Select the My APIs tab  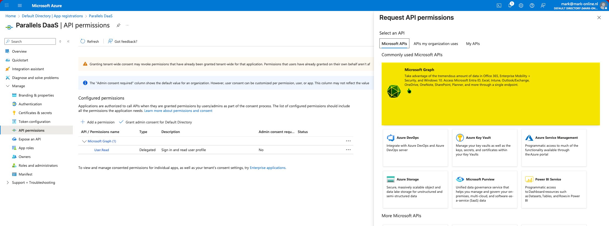pyautogui.click(x=473, y=44)
